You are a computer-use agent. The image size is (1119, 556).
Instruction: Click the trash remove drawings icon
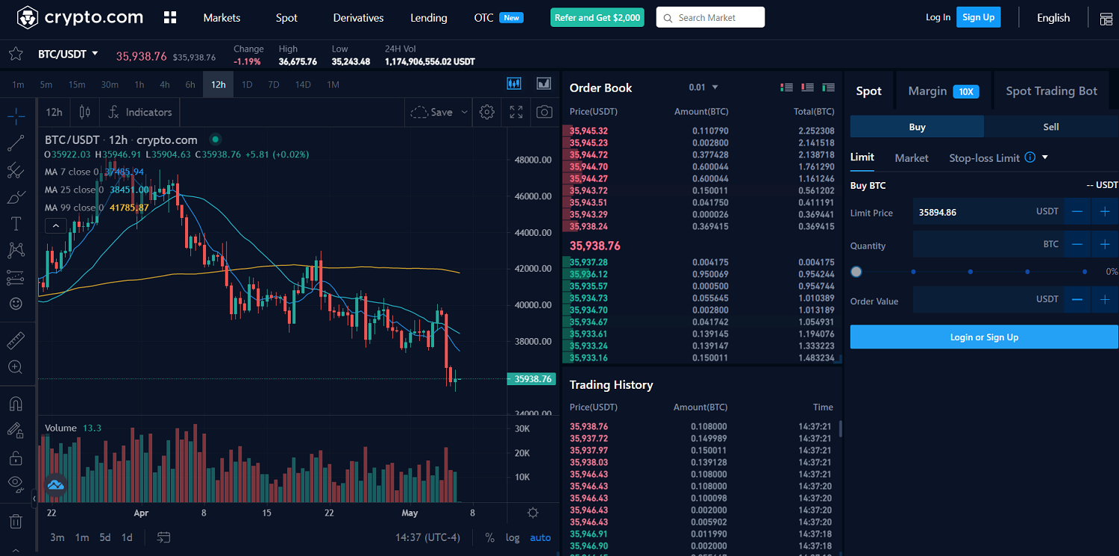pos(16,521)
